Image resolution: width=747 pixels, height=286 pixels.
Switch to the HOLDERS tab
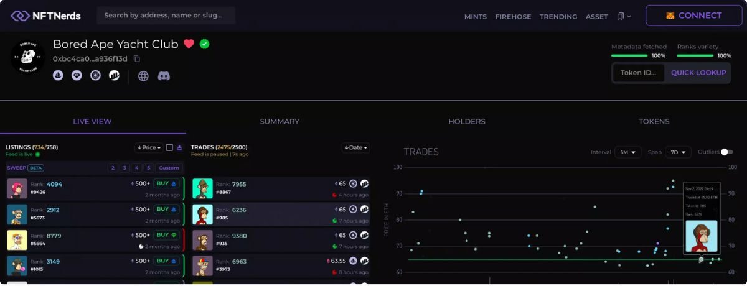(467, 121)
